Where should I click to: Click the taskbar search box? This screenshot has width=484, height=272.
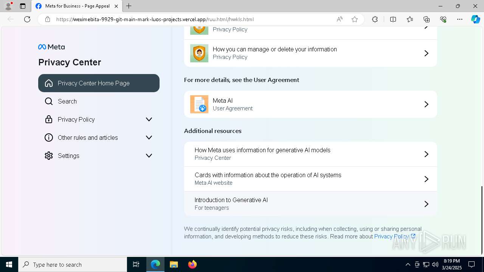(x=73, y=264)
